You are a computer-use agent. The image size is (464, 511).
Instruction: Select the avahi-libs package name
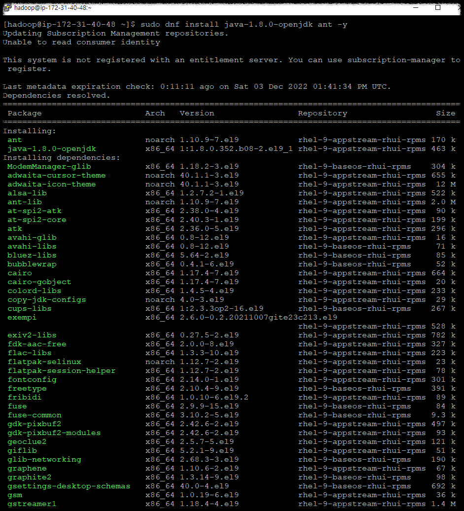click(x=32, y=247)
